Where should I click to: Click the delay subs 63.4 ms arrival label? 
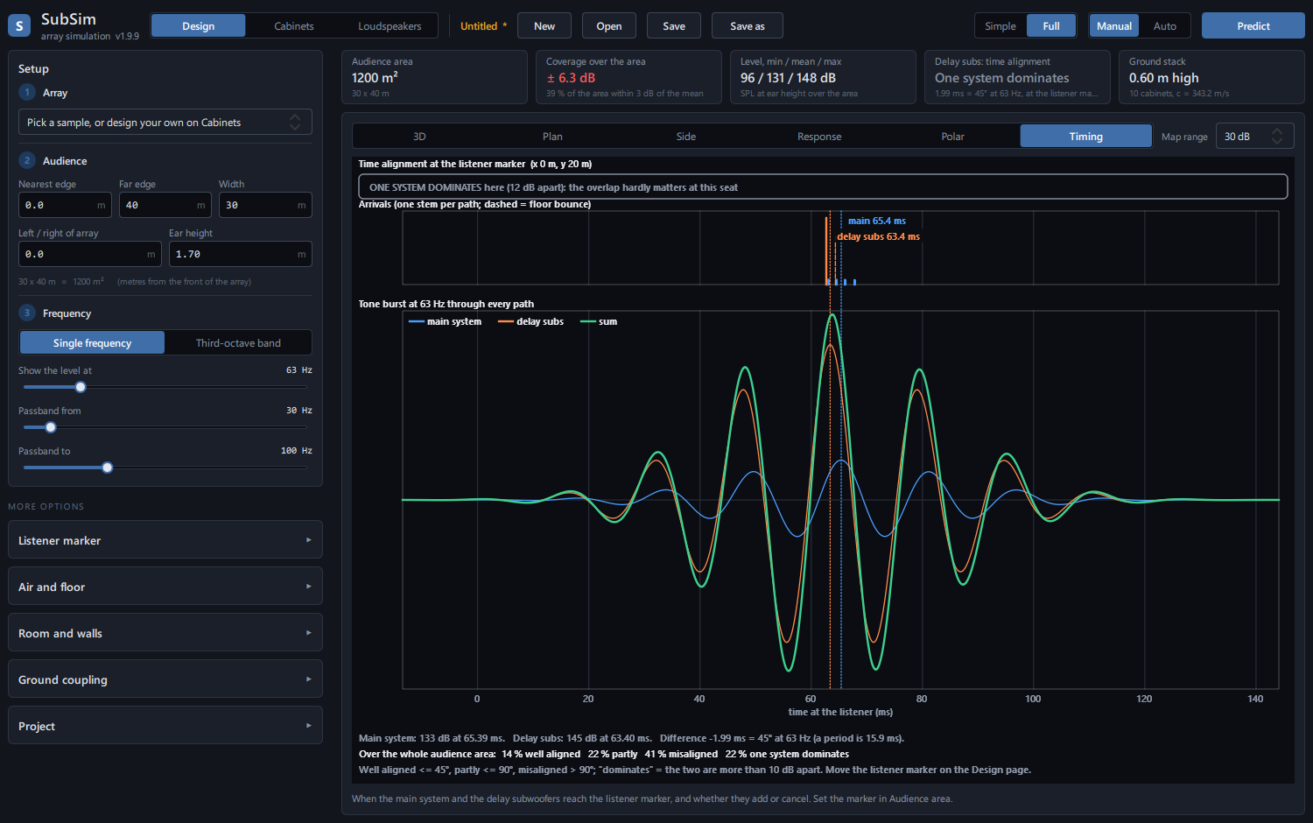point(878,236)
